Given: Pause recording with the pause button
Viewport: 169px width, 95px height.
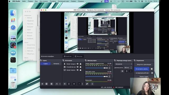Looking at the screenshot, I should pos(152,69).
